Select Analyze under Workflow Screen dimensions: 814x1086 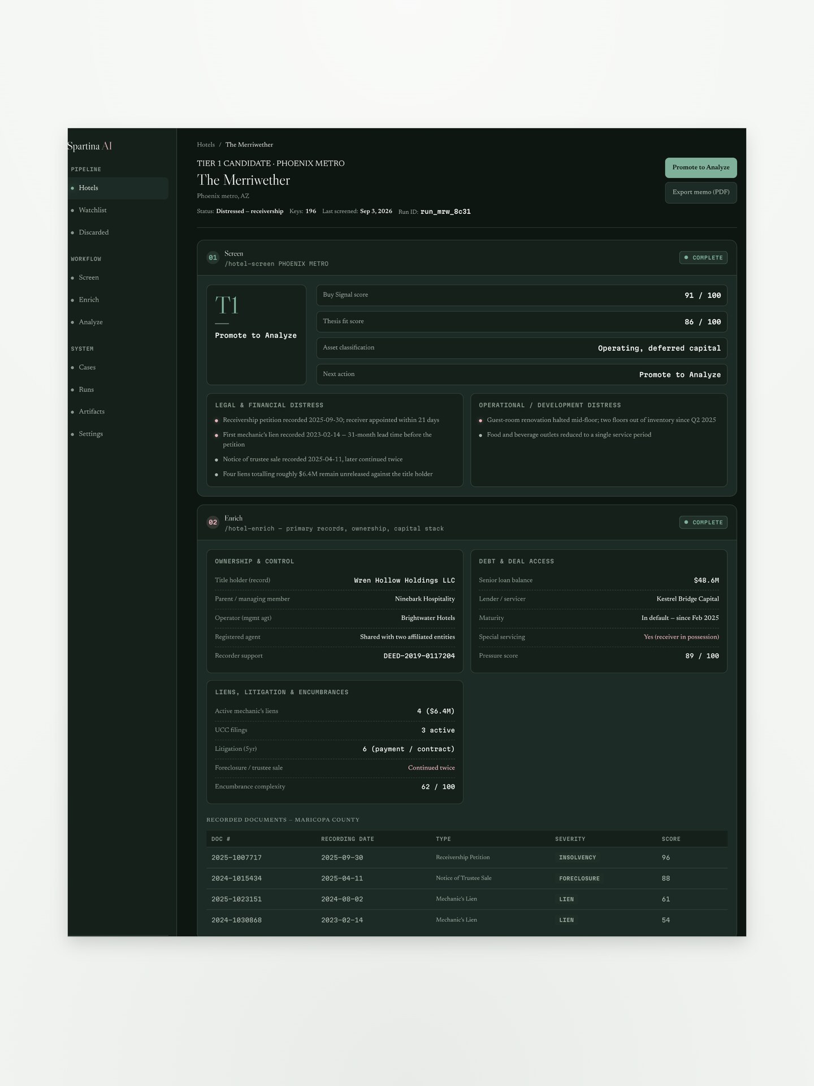coord(118,322)
